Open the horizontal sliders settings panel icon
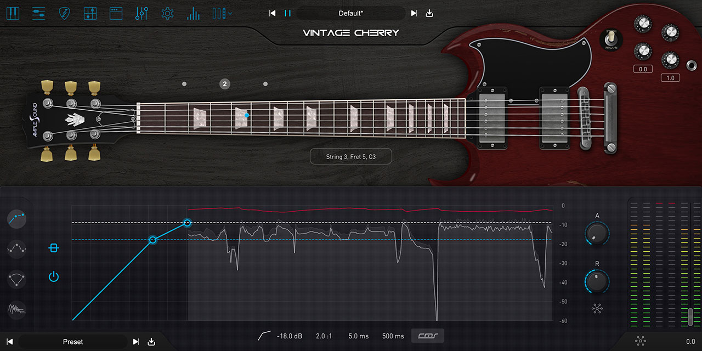This screenshot has height=351, width=702. (x=38, y=13)
